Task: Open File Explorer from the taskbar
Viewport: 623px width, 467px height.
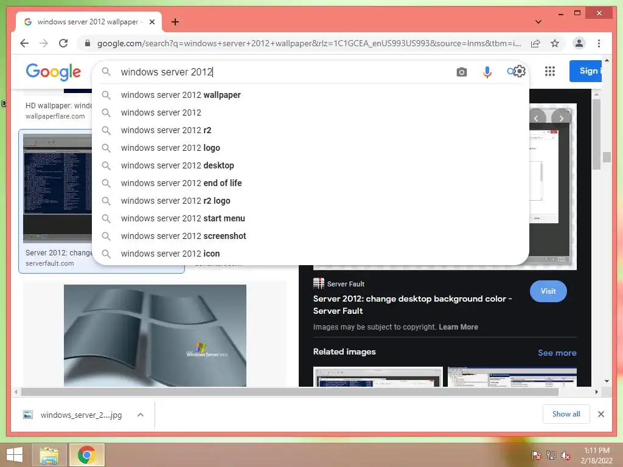Action: click(x=49, y=455)
